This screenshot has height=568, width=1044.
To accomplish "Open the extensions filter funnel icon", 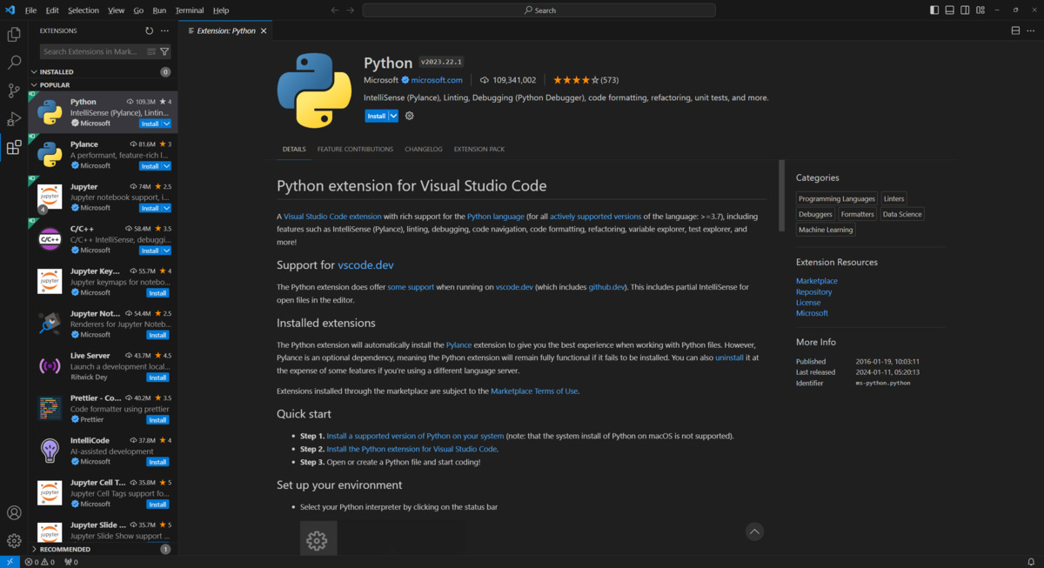I will point(164,52).
